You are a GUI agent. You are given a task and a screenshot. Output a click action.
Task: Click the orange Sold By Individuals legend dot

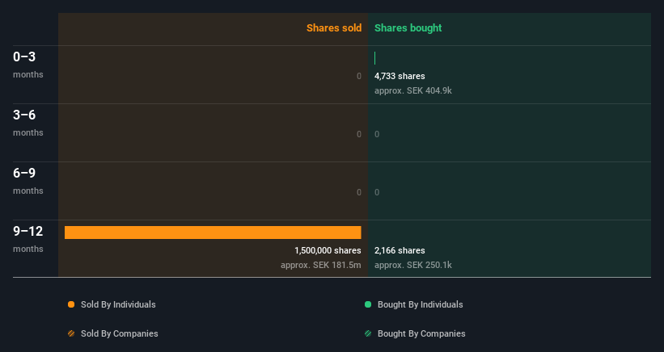tap(71, 304)
